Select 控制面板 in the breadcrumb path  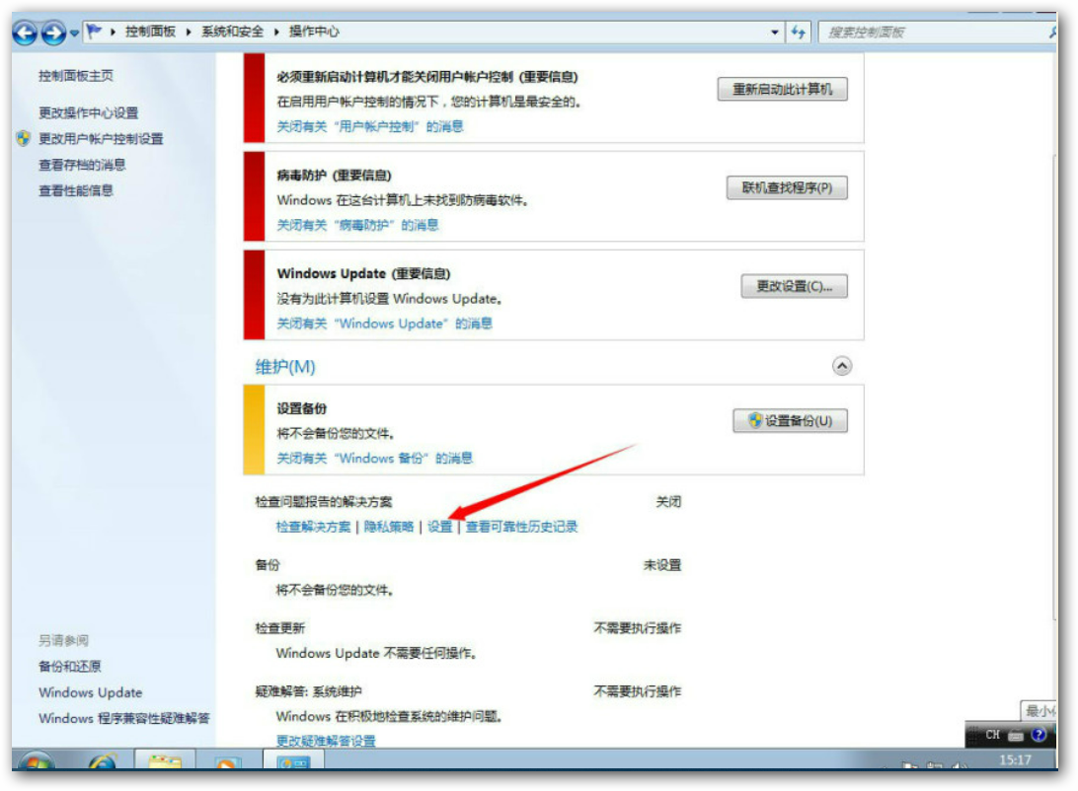pos(150,32)
